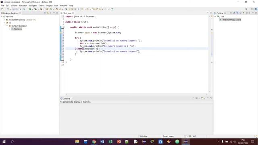Open the Project menu
This screenshot has height=145, width=258.
click(x=49, y=6)
